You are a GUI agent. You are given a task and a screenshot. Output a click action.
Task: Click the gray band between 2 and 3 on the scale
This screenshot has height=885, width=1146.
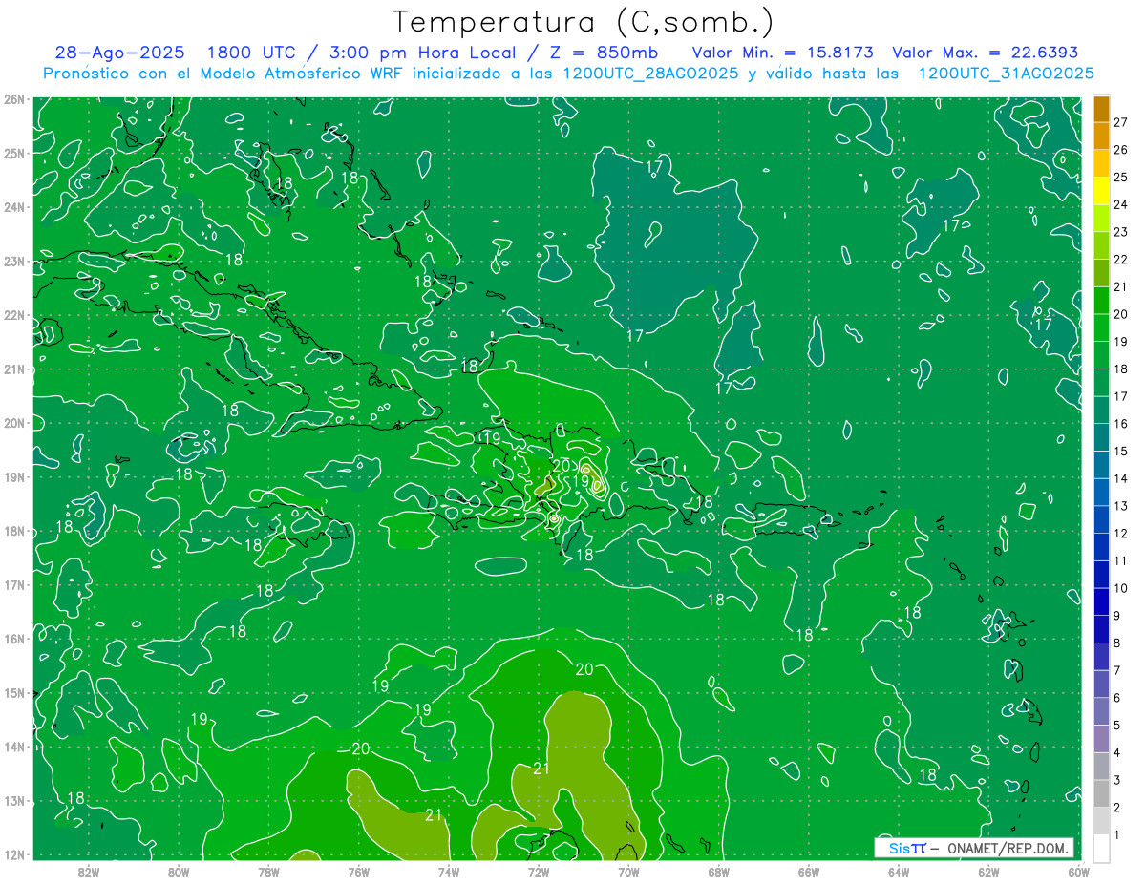[x=1101, y=793]
